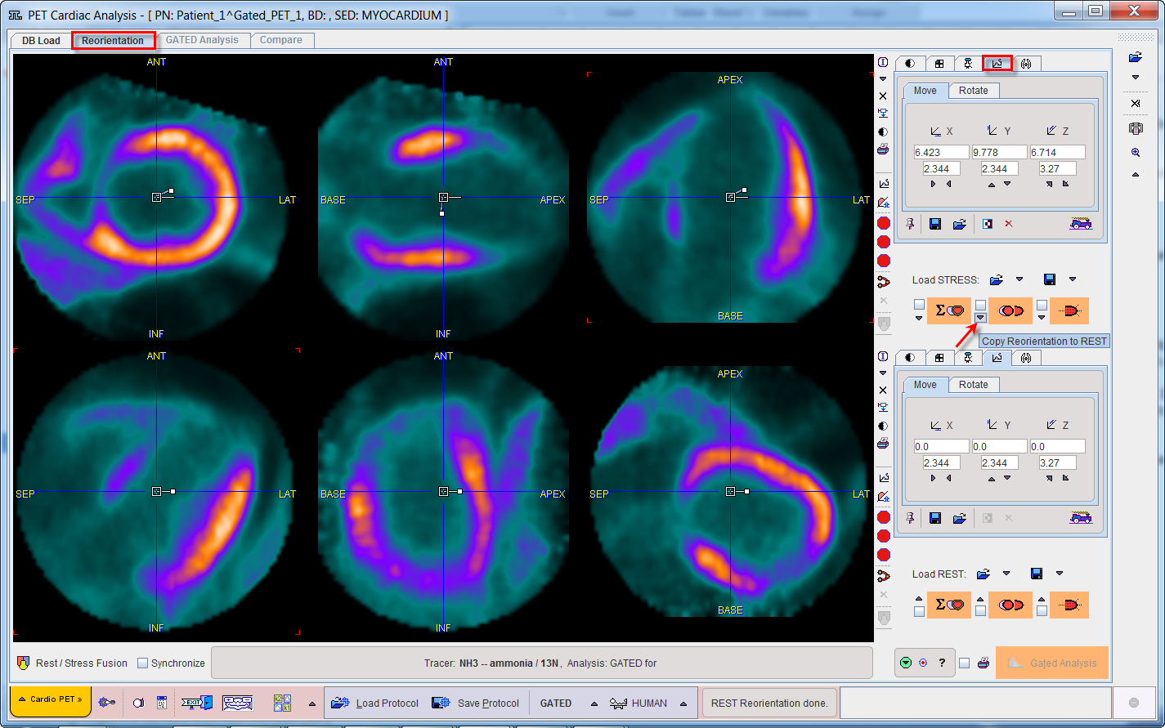Image resolution: width=1165 pixels, height=728 pixels.
Task: Switch to Rotate tab in the REST panel
Action: tap(973, 385)
